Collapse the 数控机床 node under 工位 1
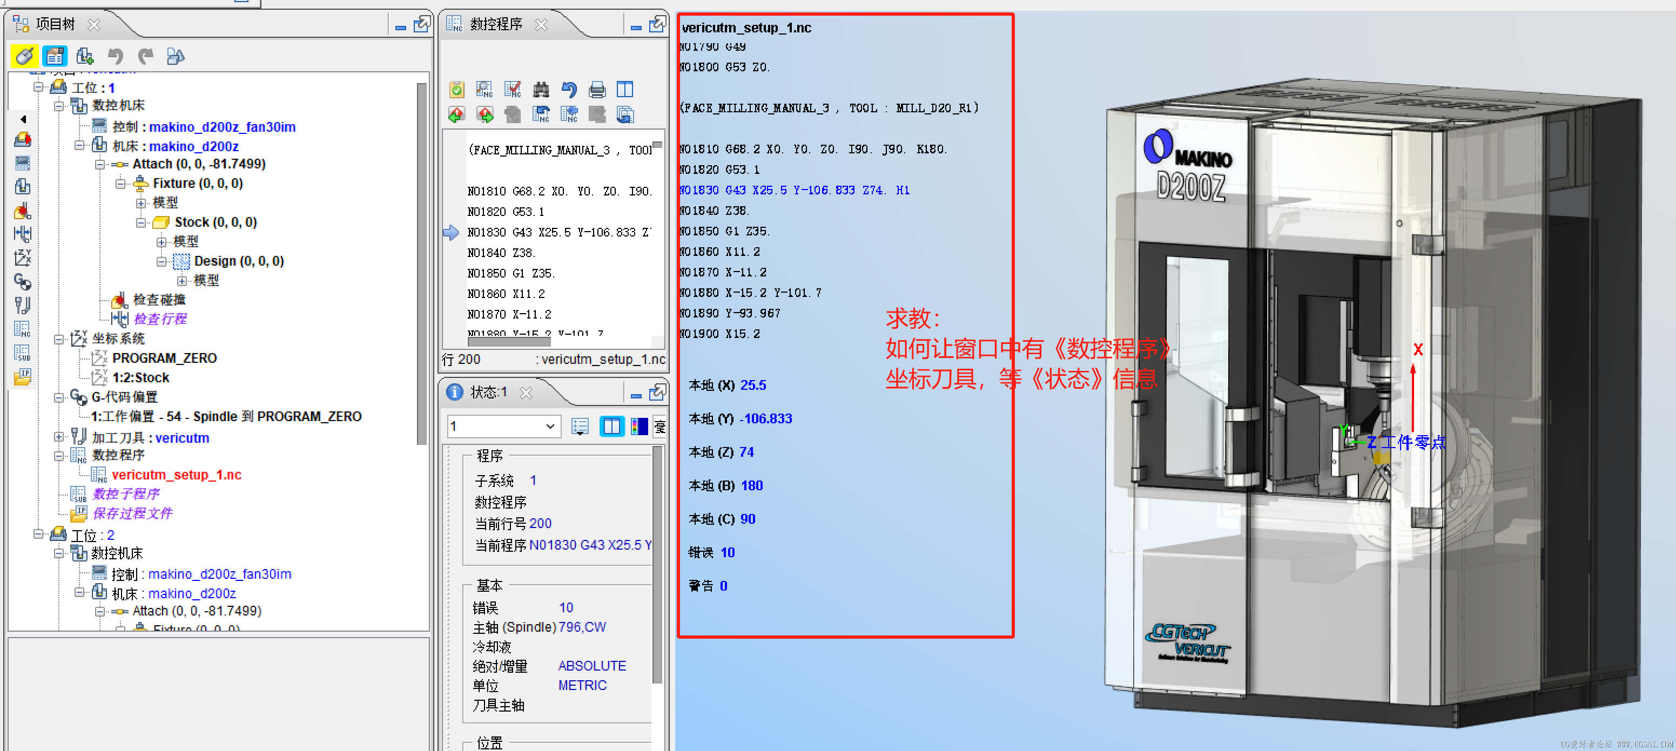Viewport: 1676px width, 751px height. click(x=58, y=105)
